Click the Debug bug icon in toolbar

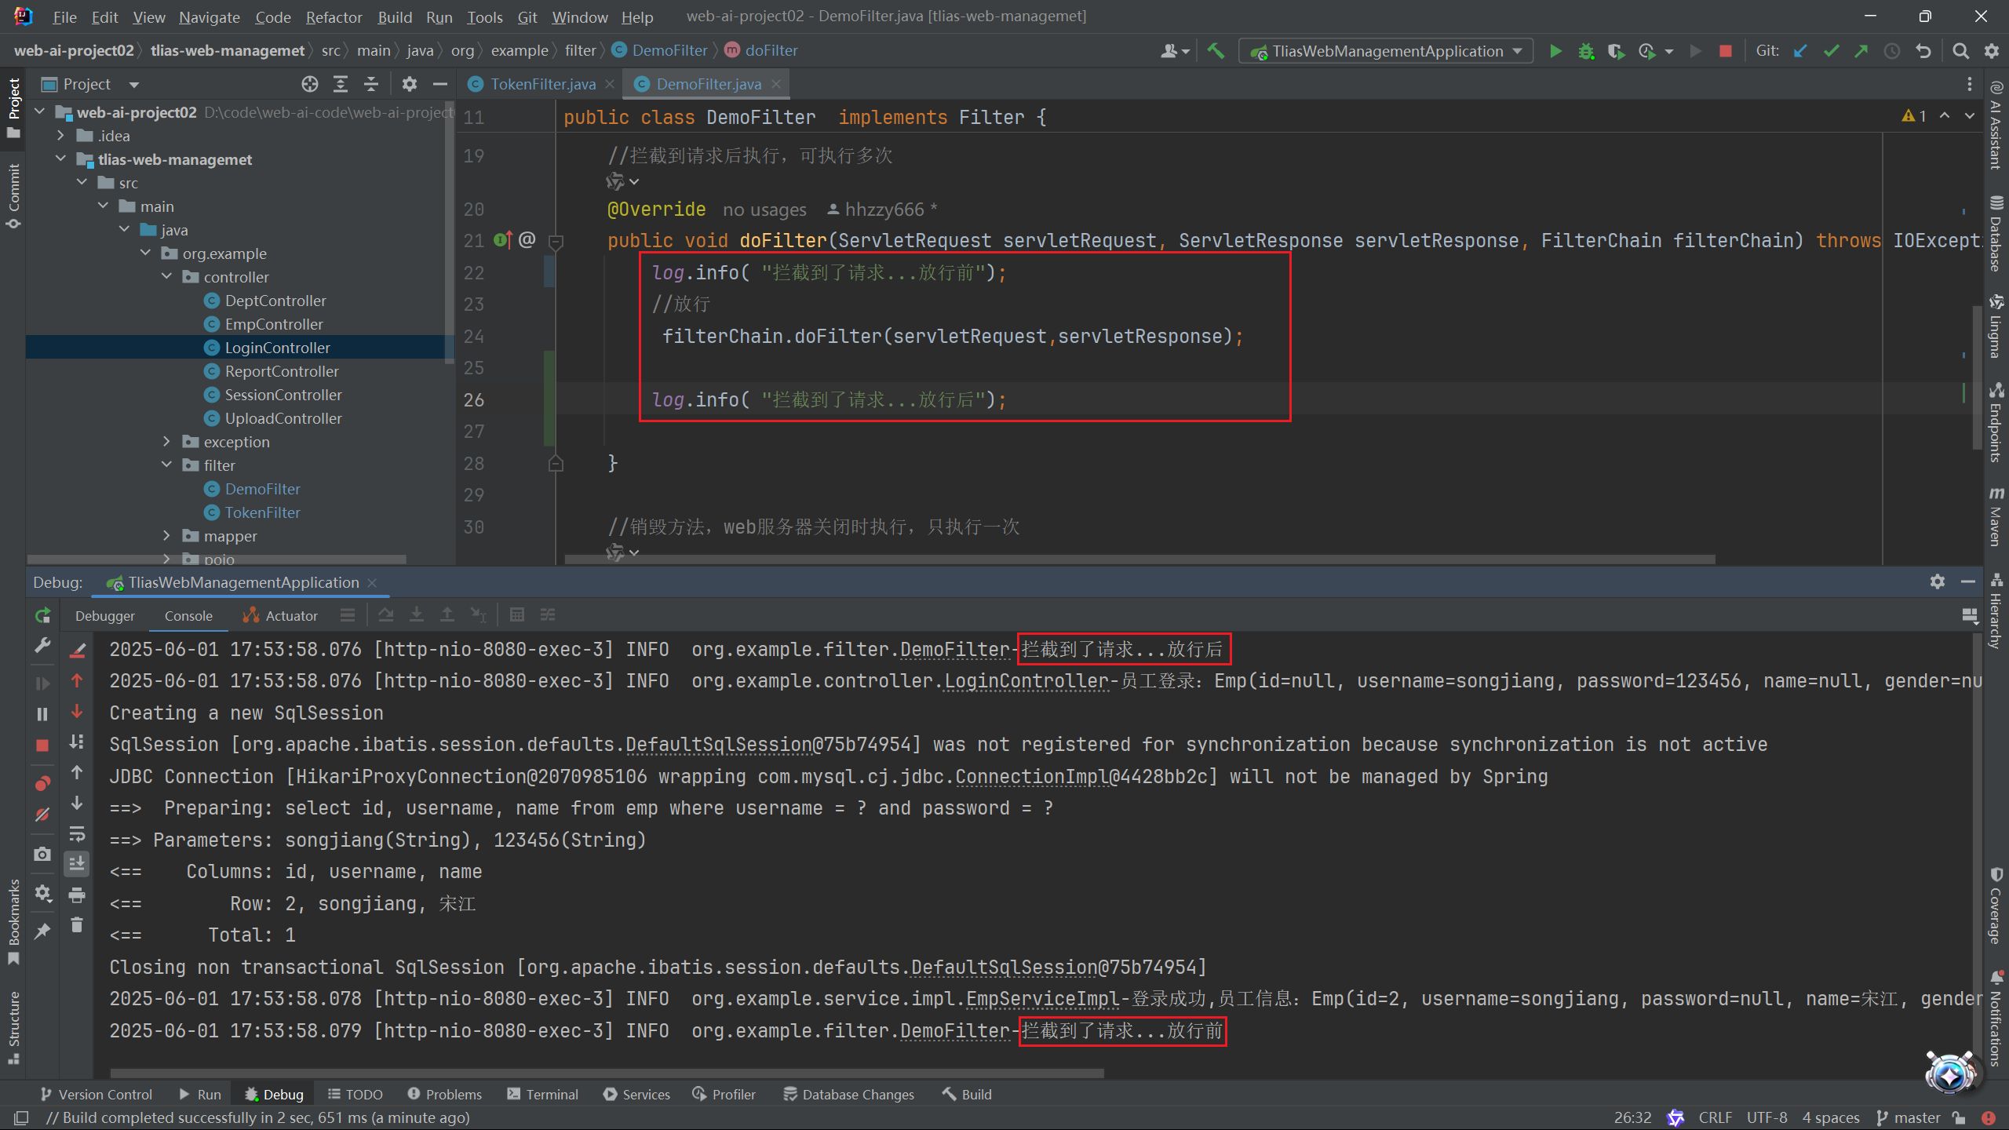(1586, 51)
